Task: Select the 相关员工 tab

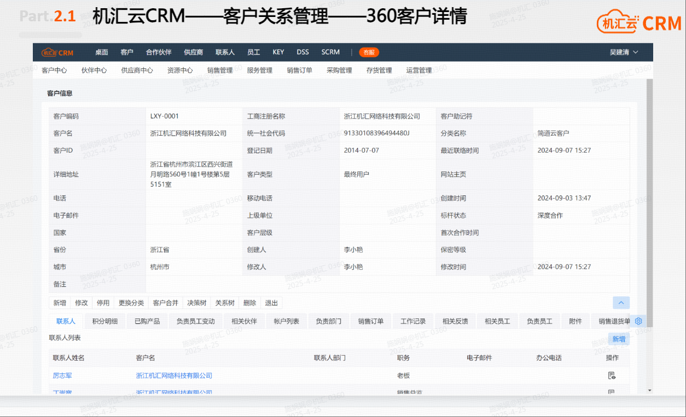Action: tap(497, 321)
